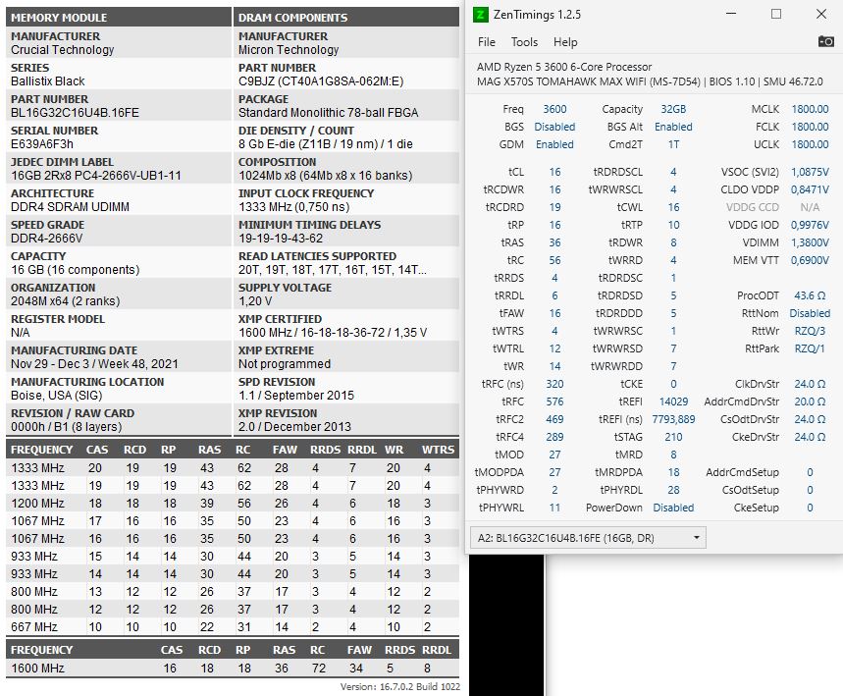Click the CLDO VDDP value 0,8471V
This screenshot has width=843, height=696.
click(810, 189)
